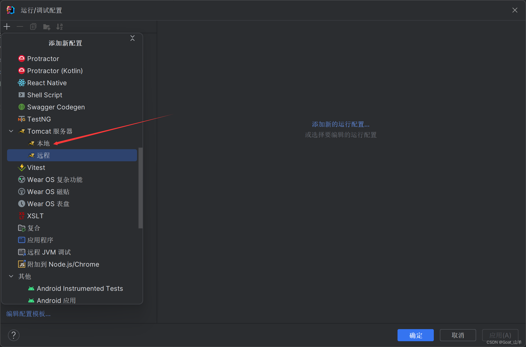Screen dimensions: 526x347
Task: Click the copy configuration toolbar icon
Action: tap(33, 27)
